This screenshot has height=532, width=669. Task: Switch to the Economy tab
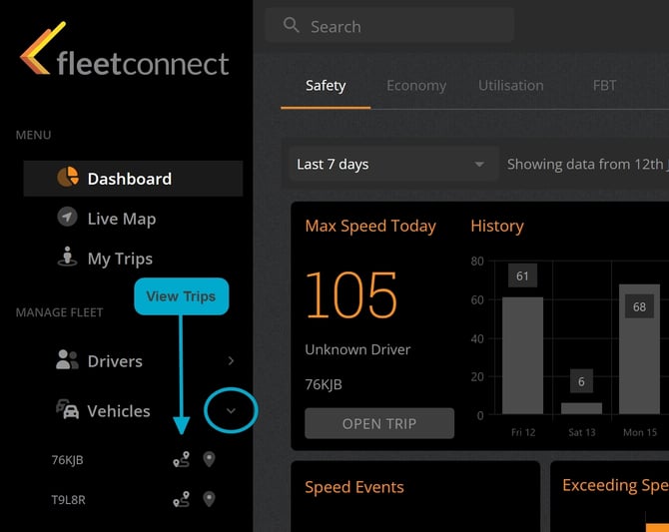pos(416,86)
